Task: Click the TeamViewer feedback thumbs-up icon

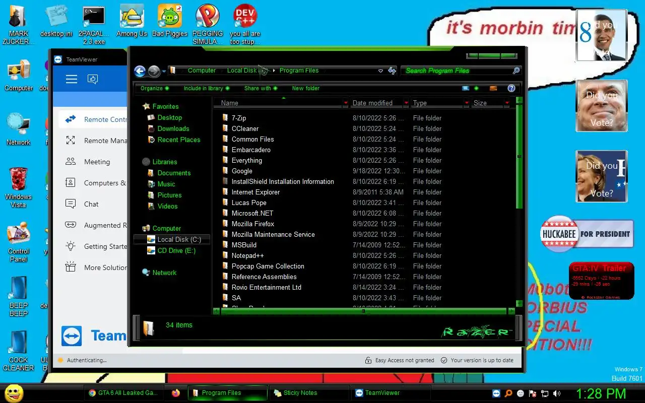Action: [x=92, y=79]
